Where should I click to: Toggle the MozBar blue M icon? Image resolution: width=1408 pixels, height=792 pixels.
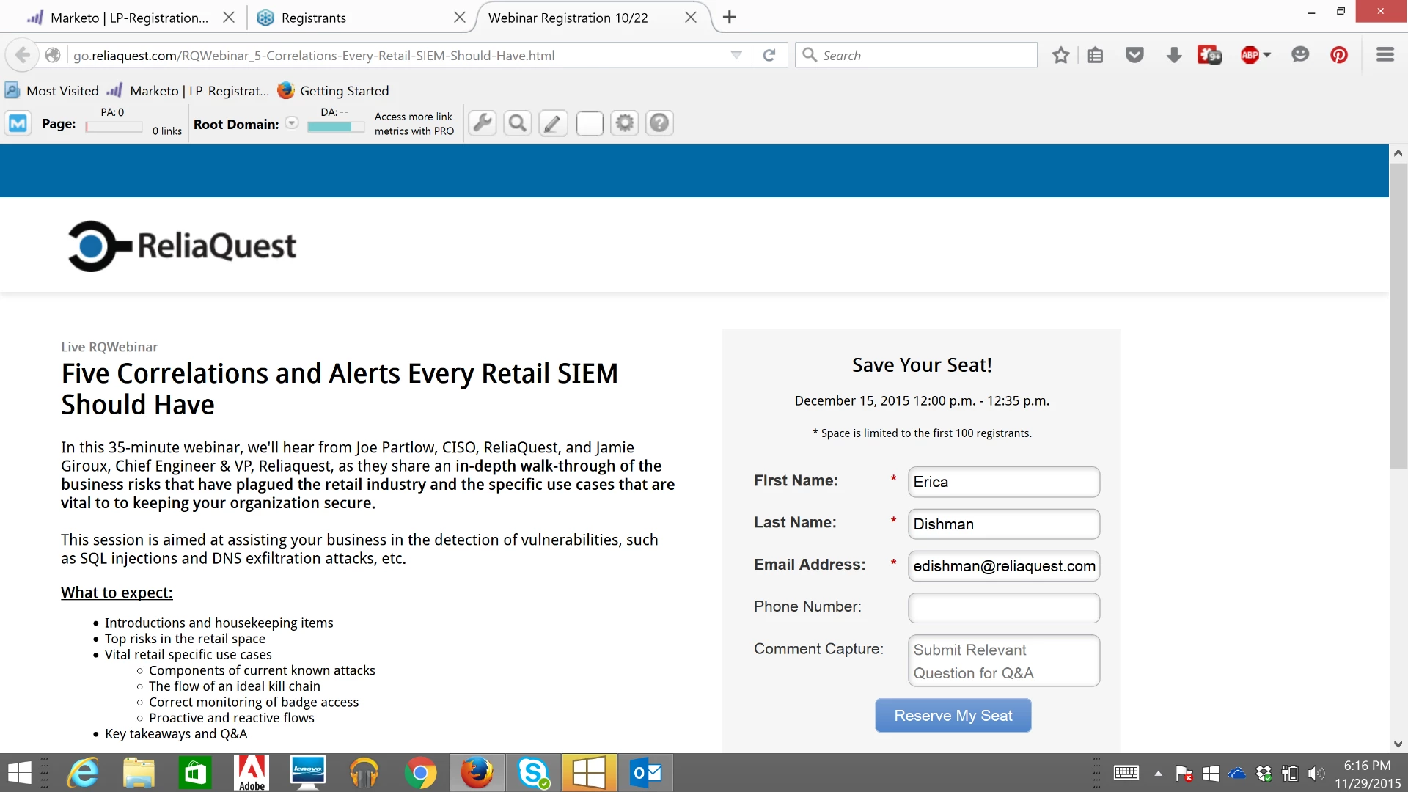pyautogui.click(x=18, y=123)
